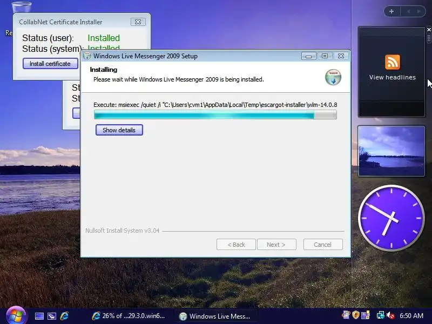Select Windows Live Mess... taskbar button
Viewport: 432px width, 324px height.
coord(215,316)
